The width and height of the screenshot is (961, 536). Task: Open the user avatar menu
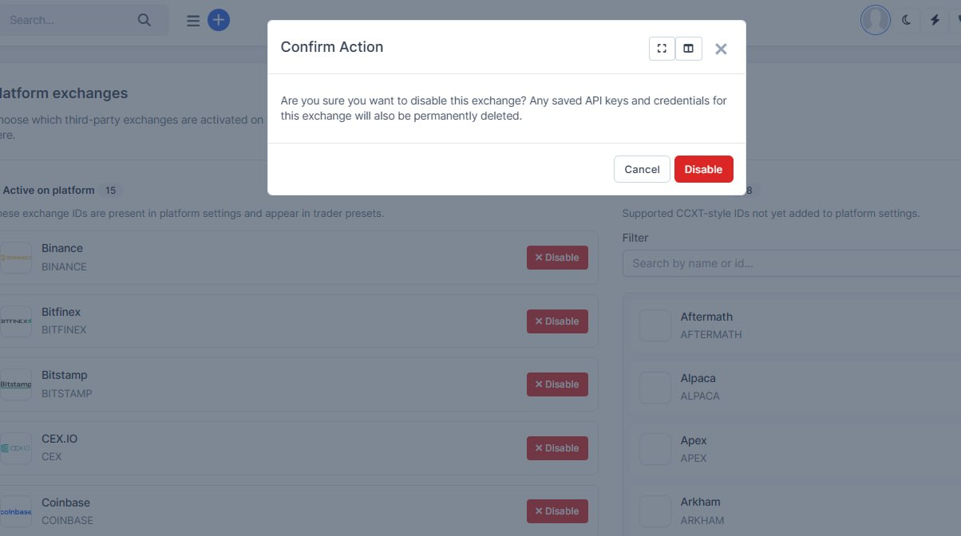[x=876, y=20]
